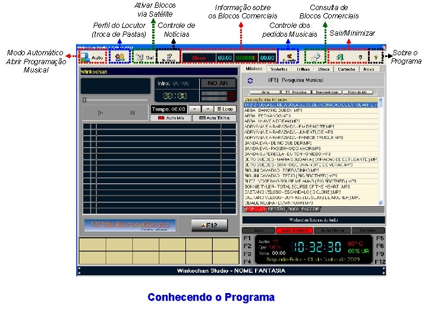This screenshot has width=428, height=321.
Task: Toggle the Auto Mix button
Action: pyautogui.click(x=171, y=118)
